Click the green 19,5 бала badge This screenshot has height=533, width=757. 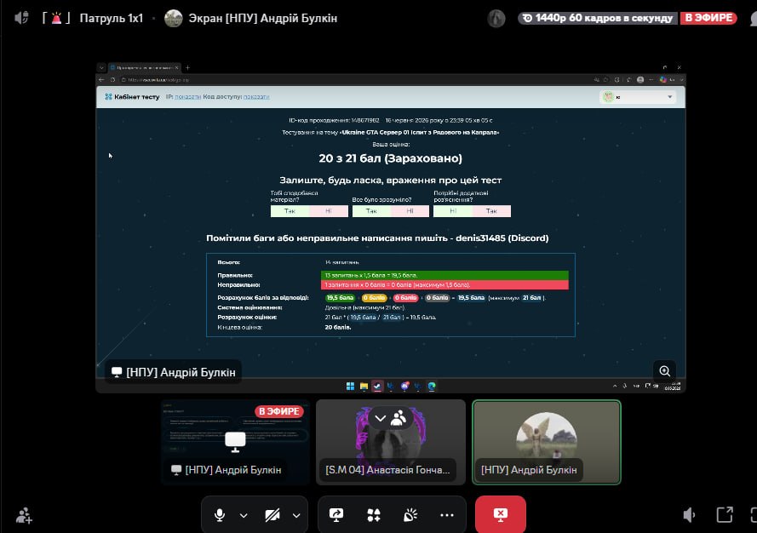[340, 298]
